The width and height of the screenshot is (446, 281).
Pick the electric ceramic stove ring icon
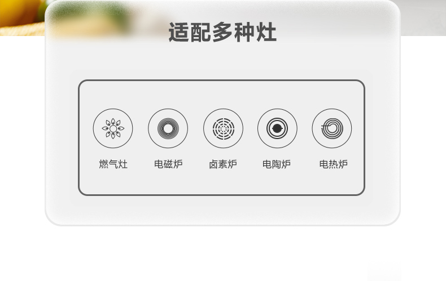coord(277,128)
